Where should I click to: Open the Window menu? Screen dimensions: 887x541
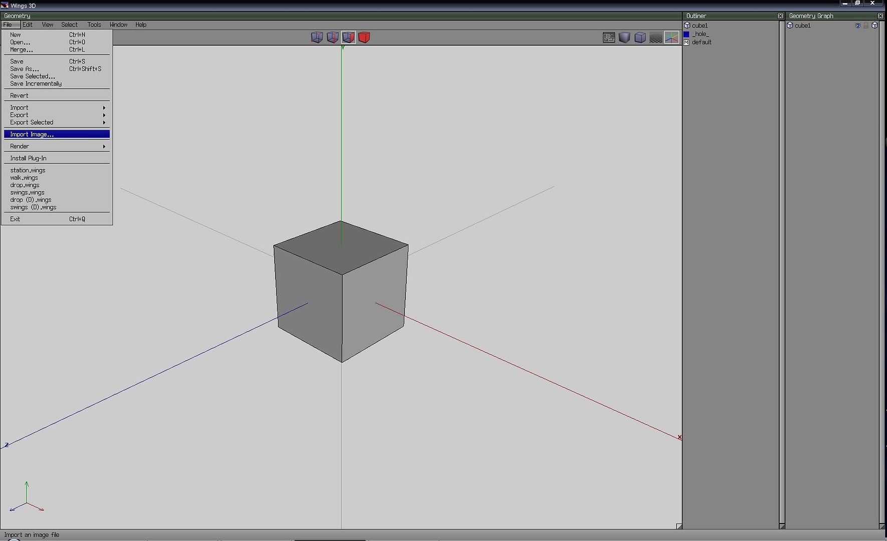coord(119,25)
